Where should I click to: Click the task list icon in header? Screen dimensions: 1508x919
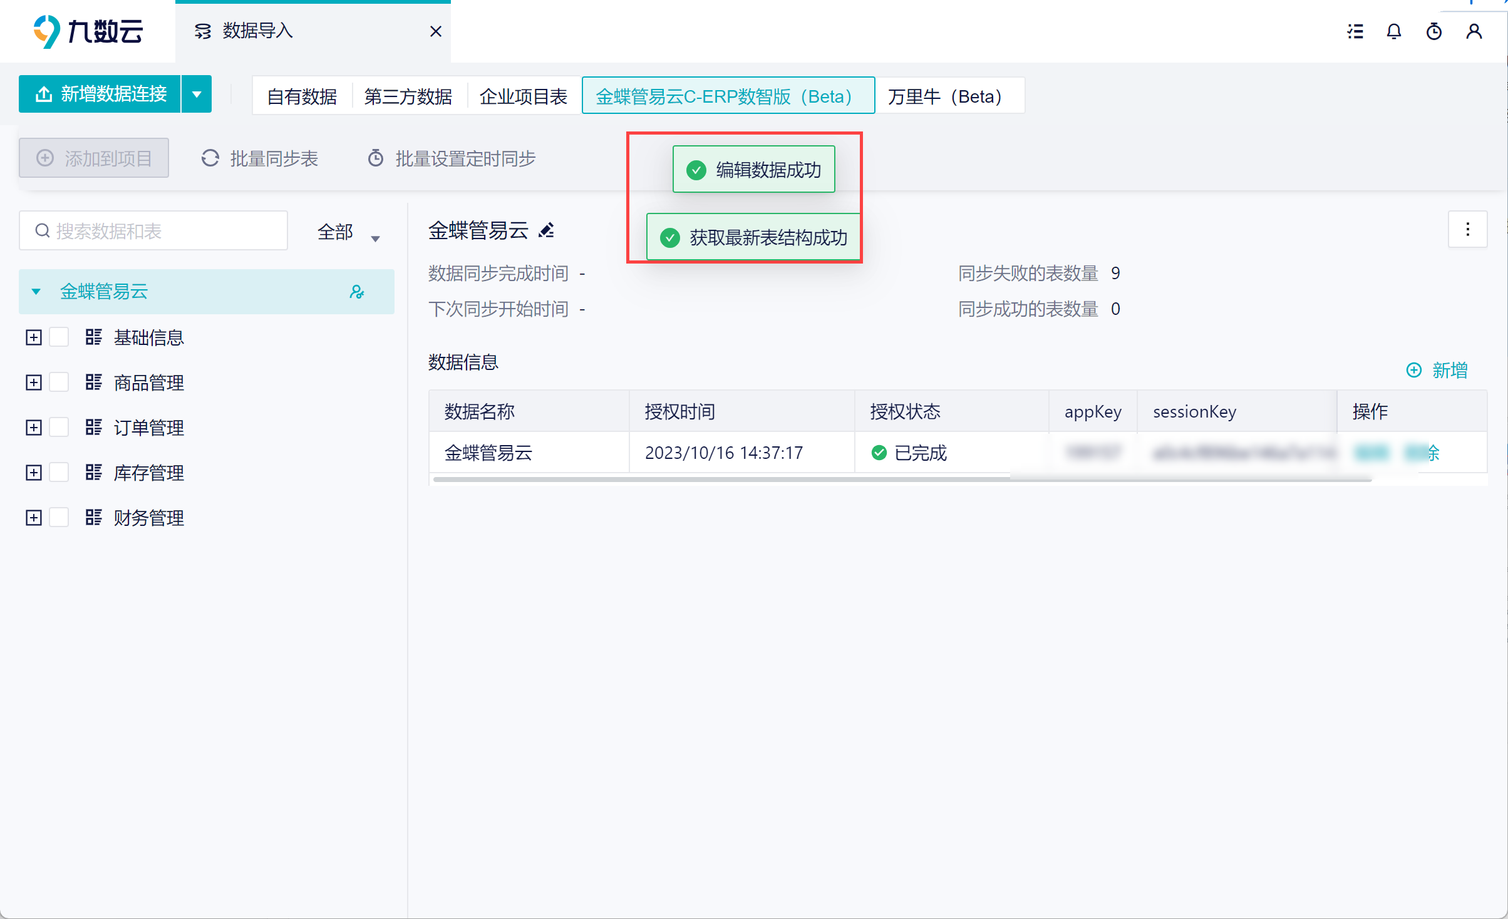[1355, 31]
